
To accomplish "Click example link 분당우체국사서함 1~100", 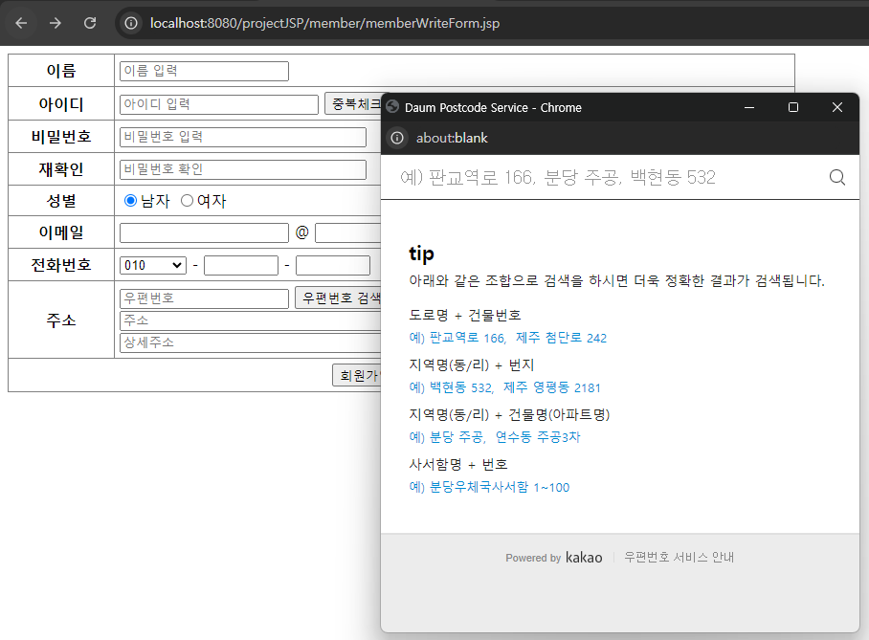I will (489, 487).
